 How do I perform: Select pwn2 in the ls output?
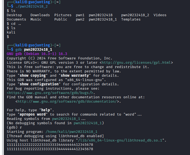point(80,19)
